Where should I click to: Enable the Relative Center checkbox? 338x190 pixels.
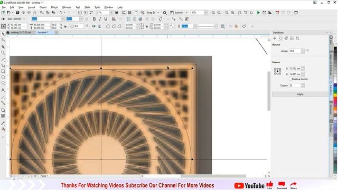pos(290,79)
